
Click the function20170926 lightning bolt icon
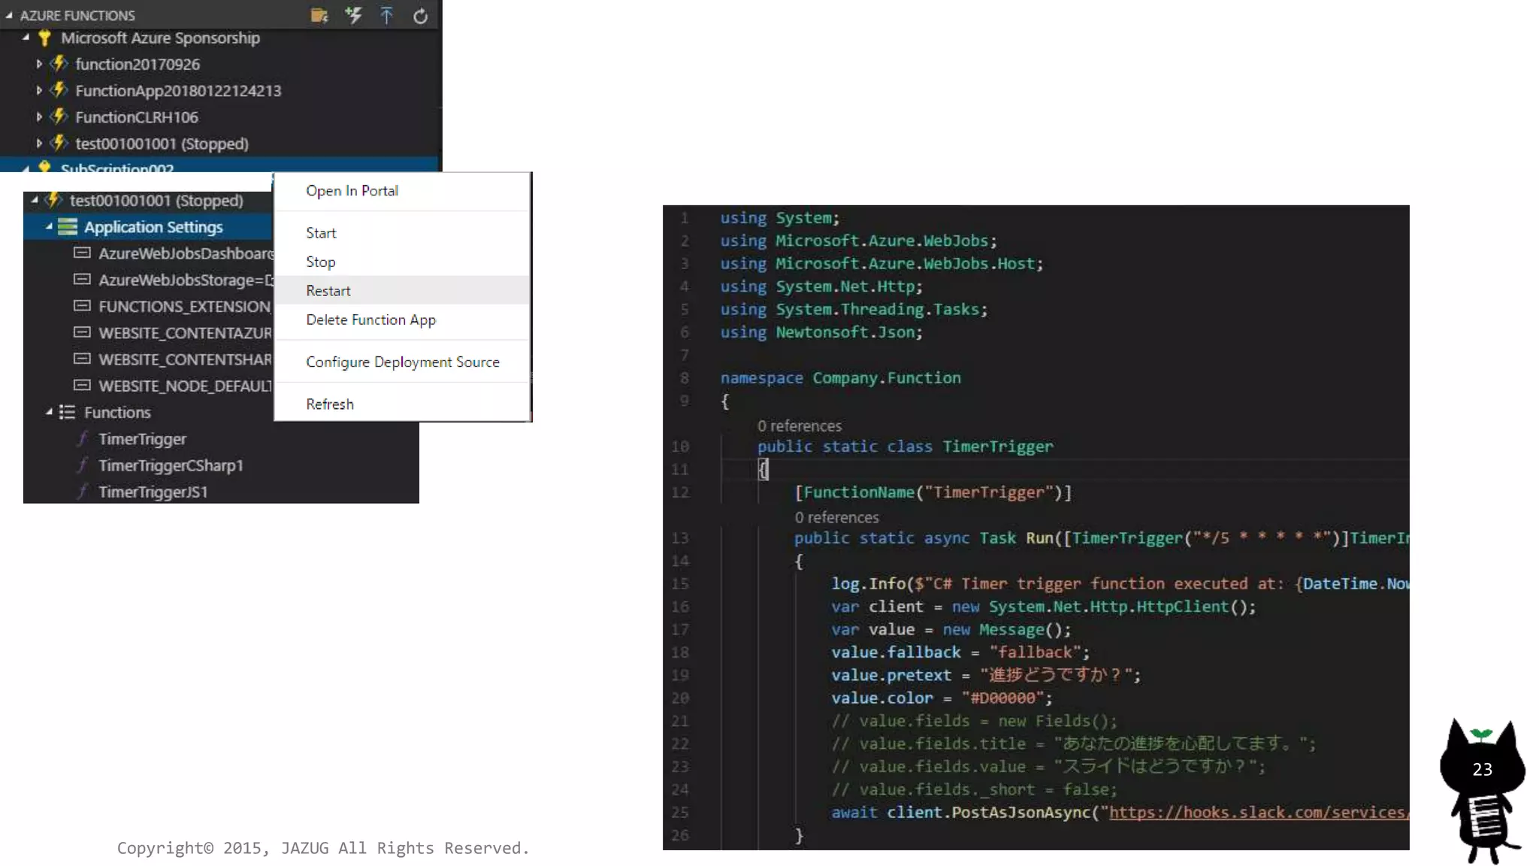59,64
